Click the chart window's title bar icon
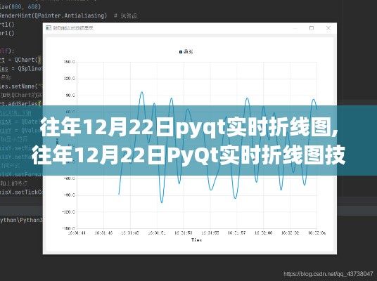Image resolution: width=377 pixels, height=281 pixels. (49, 28)
